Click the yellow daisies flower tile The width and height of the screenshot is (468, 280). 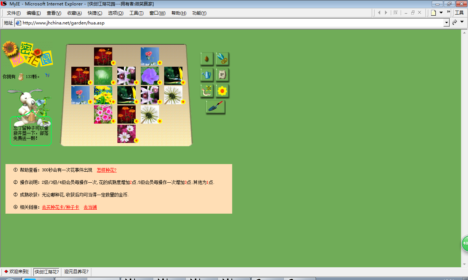[x=103, y=95]
